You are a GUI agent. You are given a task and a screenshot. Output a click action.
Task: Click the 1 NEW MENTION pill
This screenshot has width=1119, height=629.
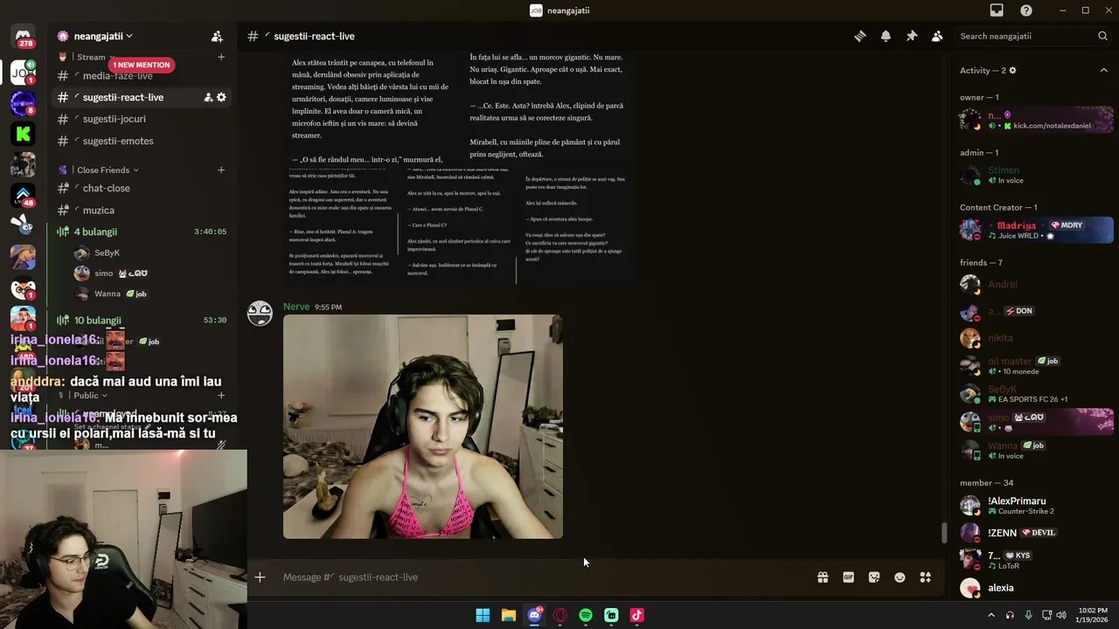tap(141, 65)
